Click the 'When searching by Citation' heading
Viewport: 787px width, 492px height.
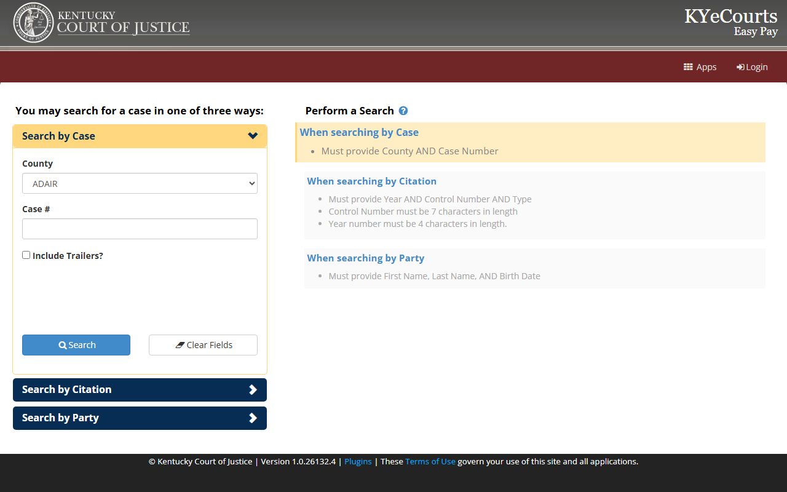[372, 181]
